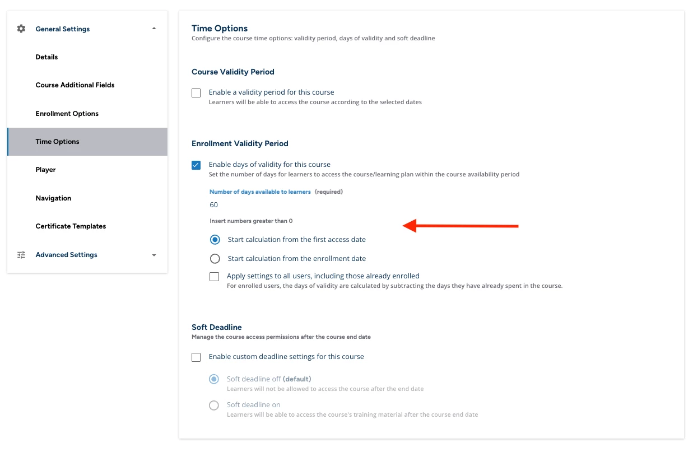Click the Advanced Settings sliders icon
Image resolution: width=693 pixels, height=452 pixels.
[x=21, y=255]
